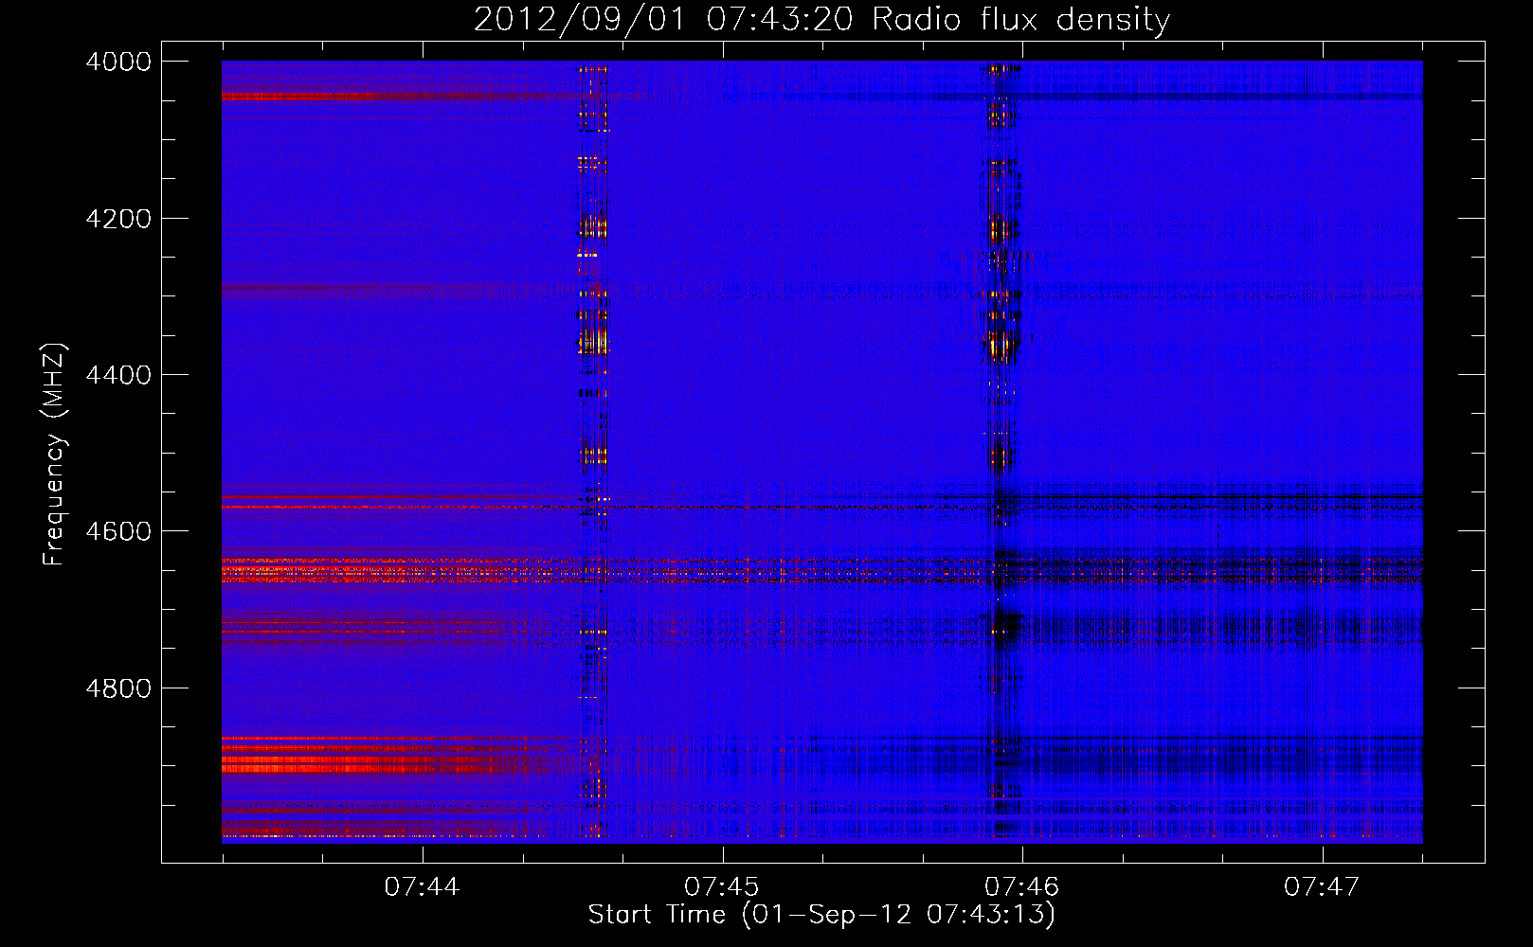Click the 07:46 time tick label

(x=1021, y=886)
